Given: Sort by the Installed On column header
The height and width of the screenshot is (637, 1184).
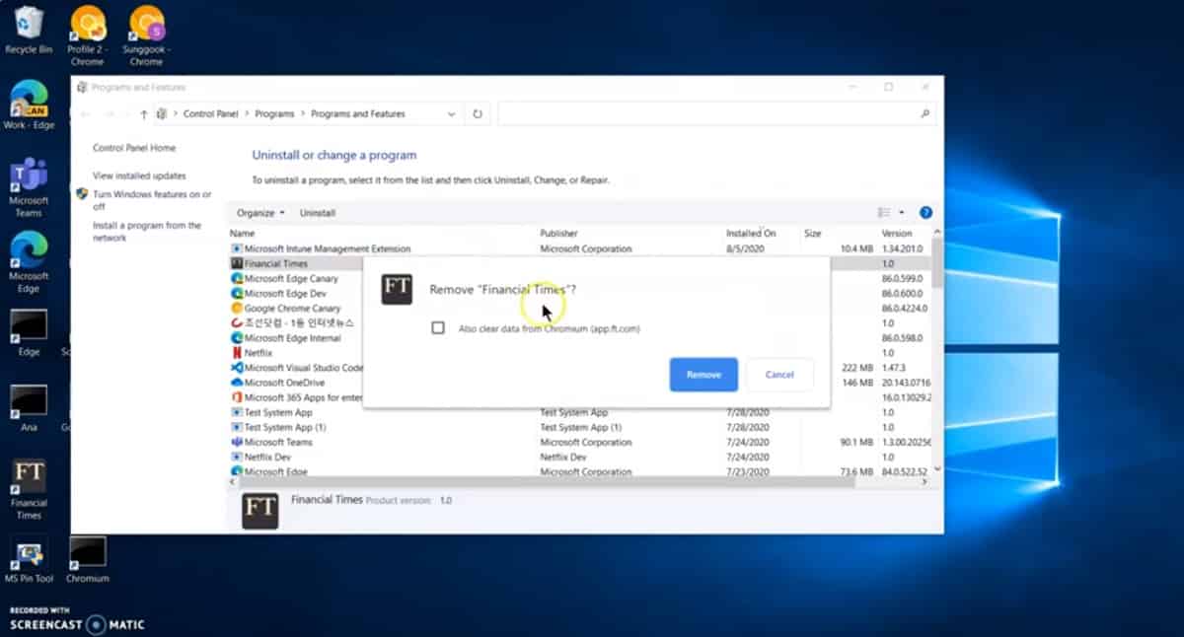Looking at the screenshot, I should pos(751,234).
